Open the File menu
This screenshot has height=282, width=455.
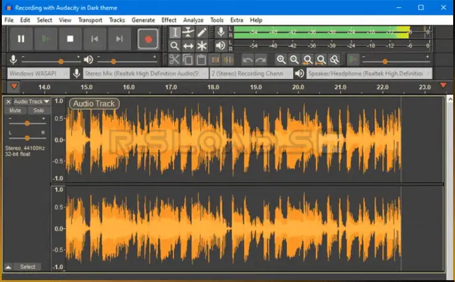(9, 20)
